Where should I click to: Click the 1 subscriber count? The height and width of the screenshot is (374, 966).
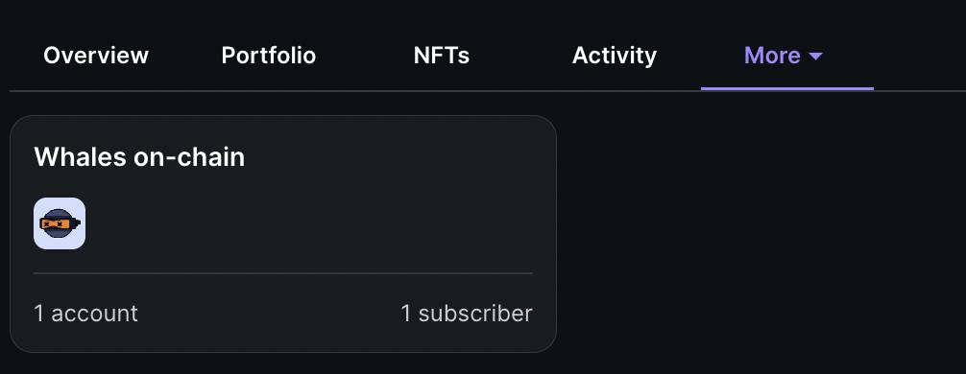(467, 313)
